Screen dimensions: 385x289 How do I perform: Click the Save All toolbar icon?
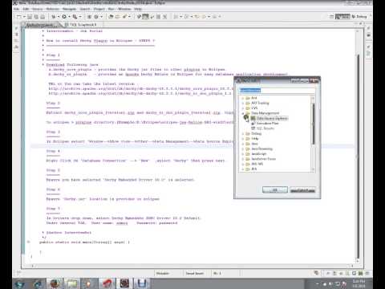[x=36, y=17]
